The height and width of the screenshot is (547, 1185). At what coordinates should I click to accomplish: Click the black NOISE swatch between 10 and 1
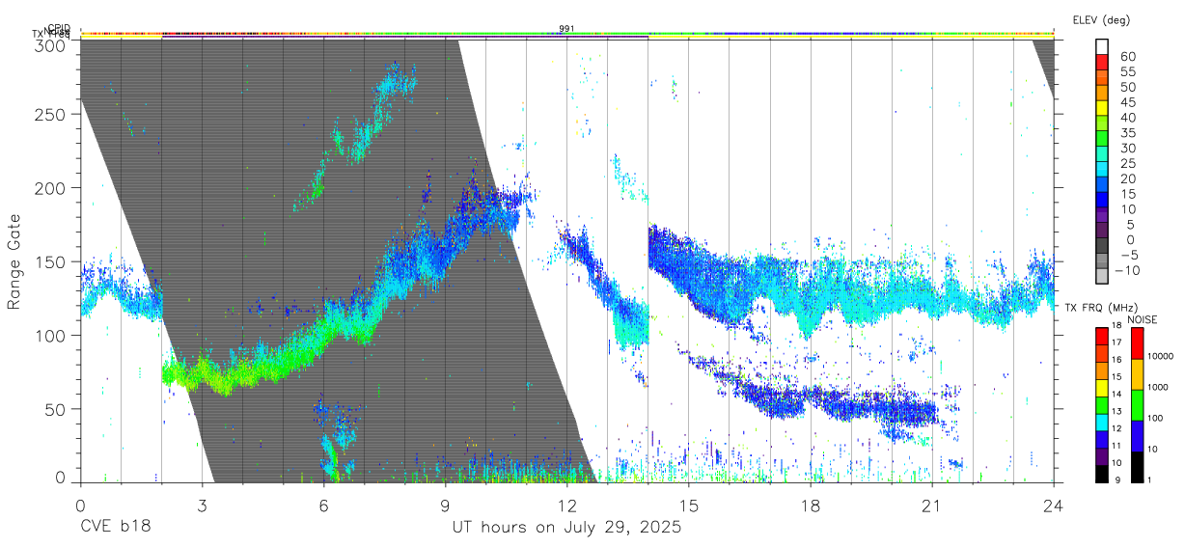(x=1137, y=467)
